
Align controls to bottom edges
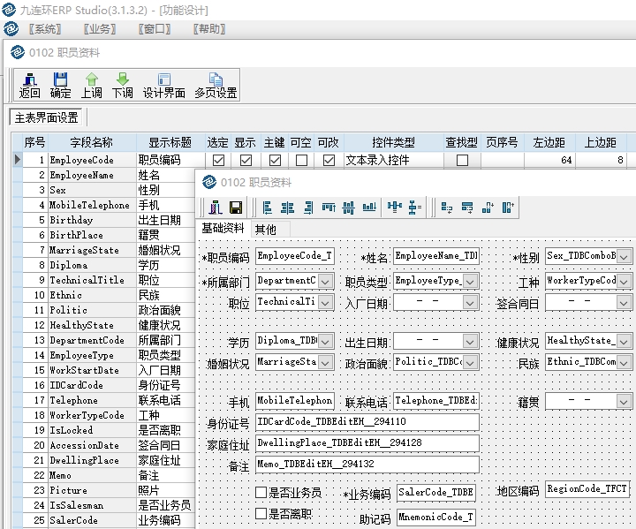point(369,208)
